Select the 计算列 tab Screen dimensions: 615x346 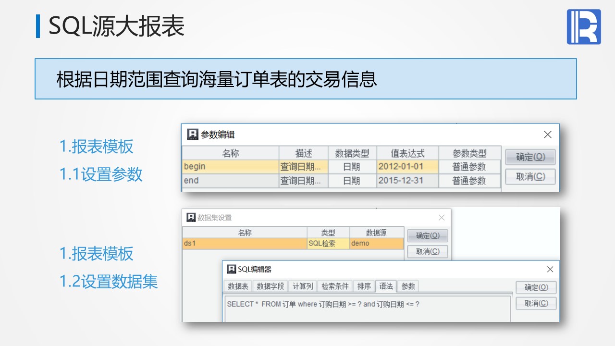pyautogui.click(x=303, y=286)
